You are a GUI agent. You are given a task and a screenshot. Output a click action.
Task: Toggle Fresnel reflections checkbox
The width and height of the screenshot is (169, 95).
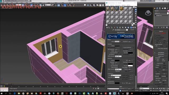click(x=132, y=47)
